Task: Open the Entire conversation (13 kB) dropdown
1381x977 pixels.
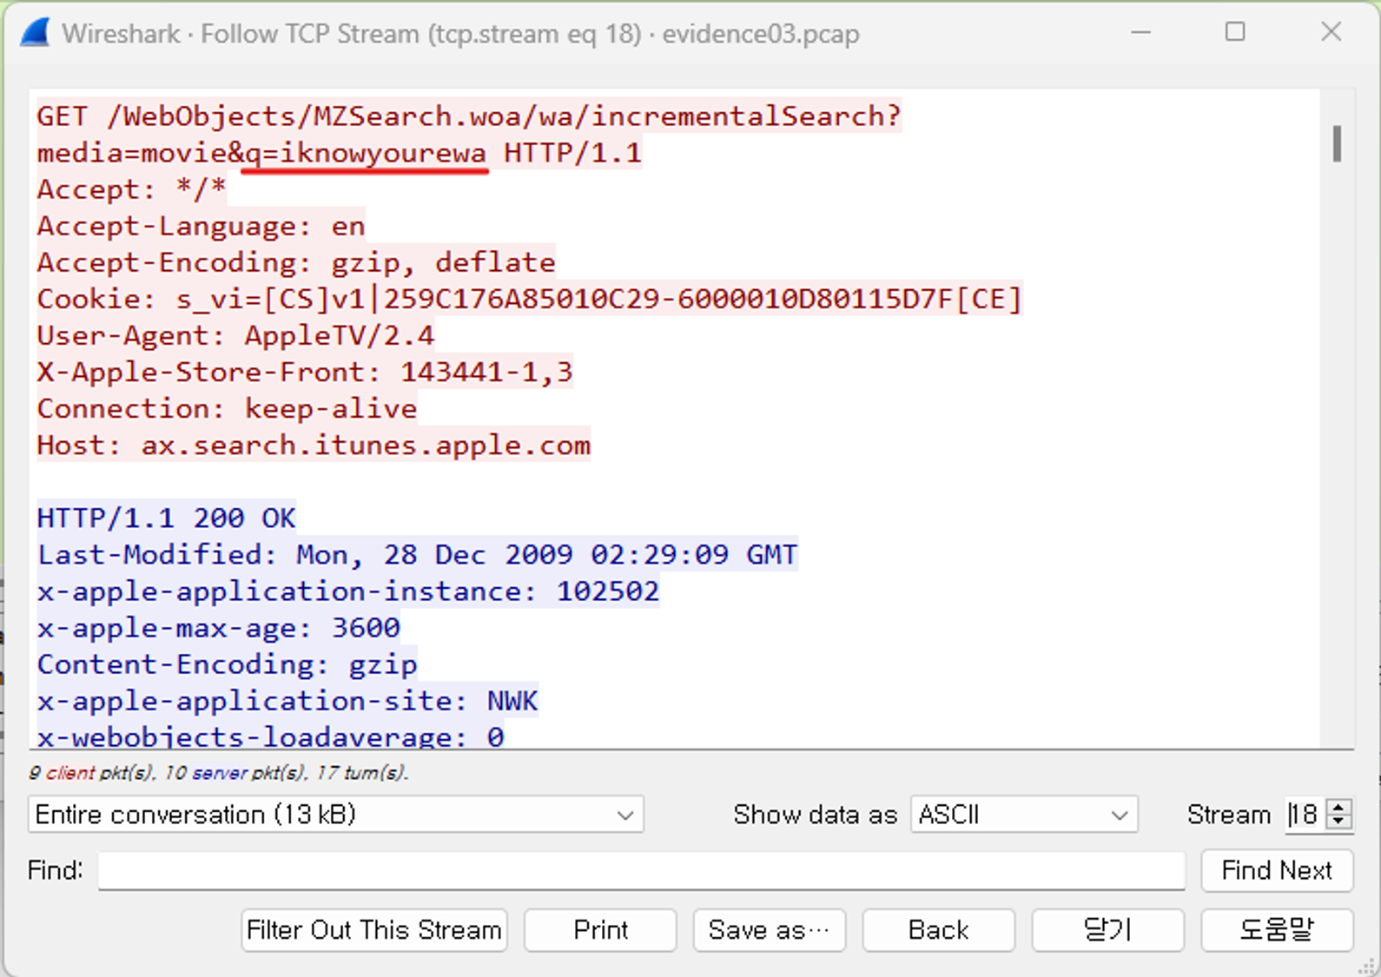Action: (335, 815)
